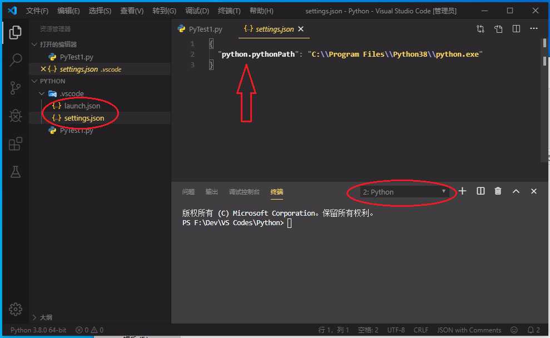This screenshot has height=338, width=550.
Task: Switch to the 问题 panel tab
Action: coord(189,192)
